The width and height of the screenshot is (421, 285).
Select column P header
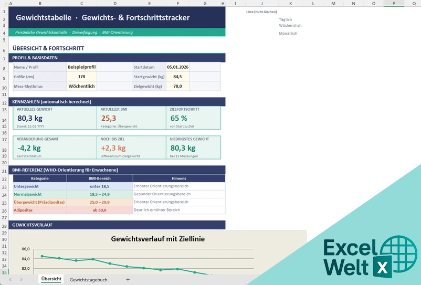(394, 3)
